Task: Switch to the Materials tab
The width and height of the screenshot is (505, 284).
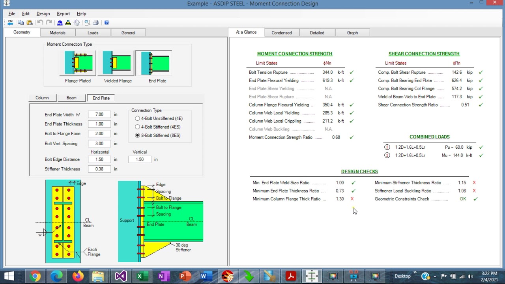Action: coord(58,33)
